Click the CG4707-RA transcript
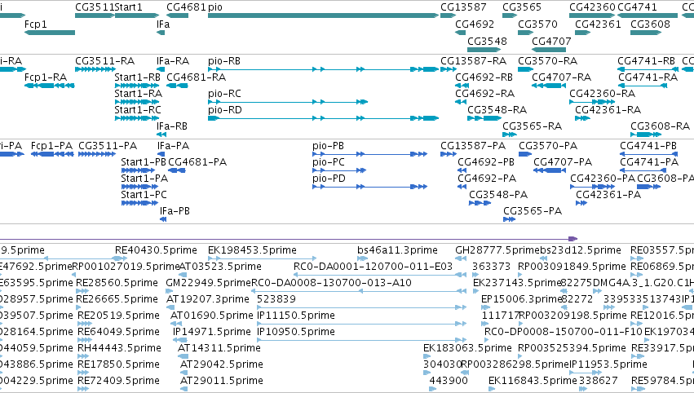Image resolution: width=694 pixels, height=393 pixels. click(549, 86)
